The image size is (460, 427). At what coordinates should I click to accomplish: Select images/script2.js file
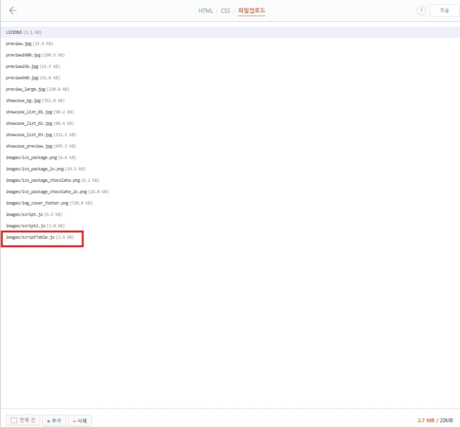(x=35, y=226)
